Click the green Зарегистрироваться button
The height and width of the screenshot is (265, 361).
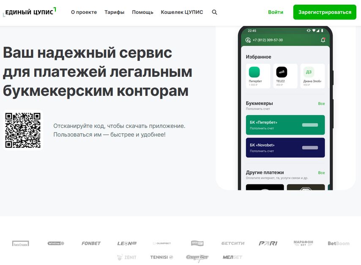325,12
